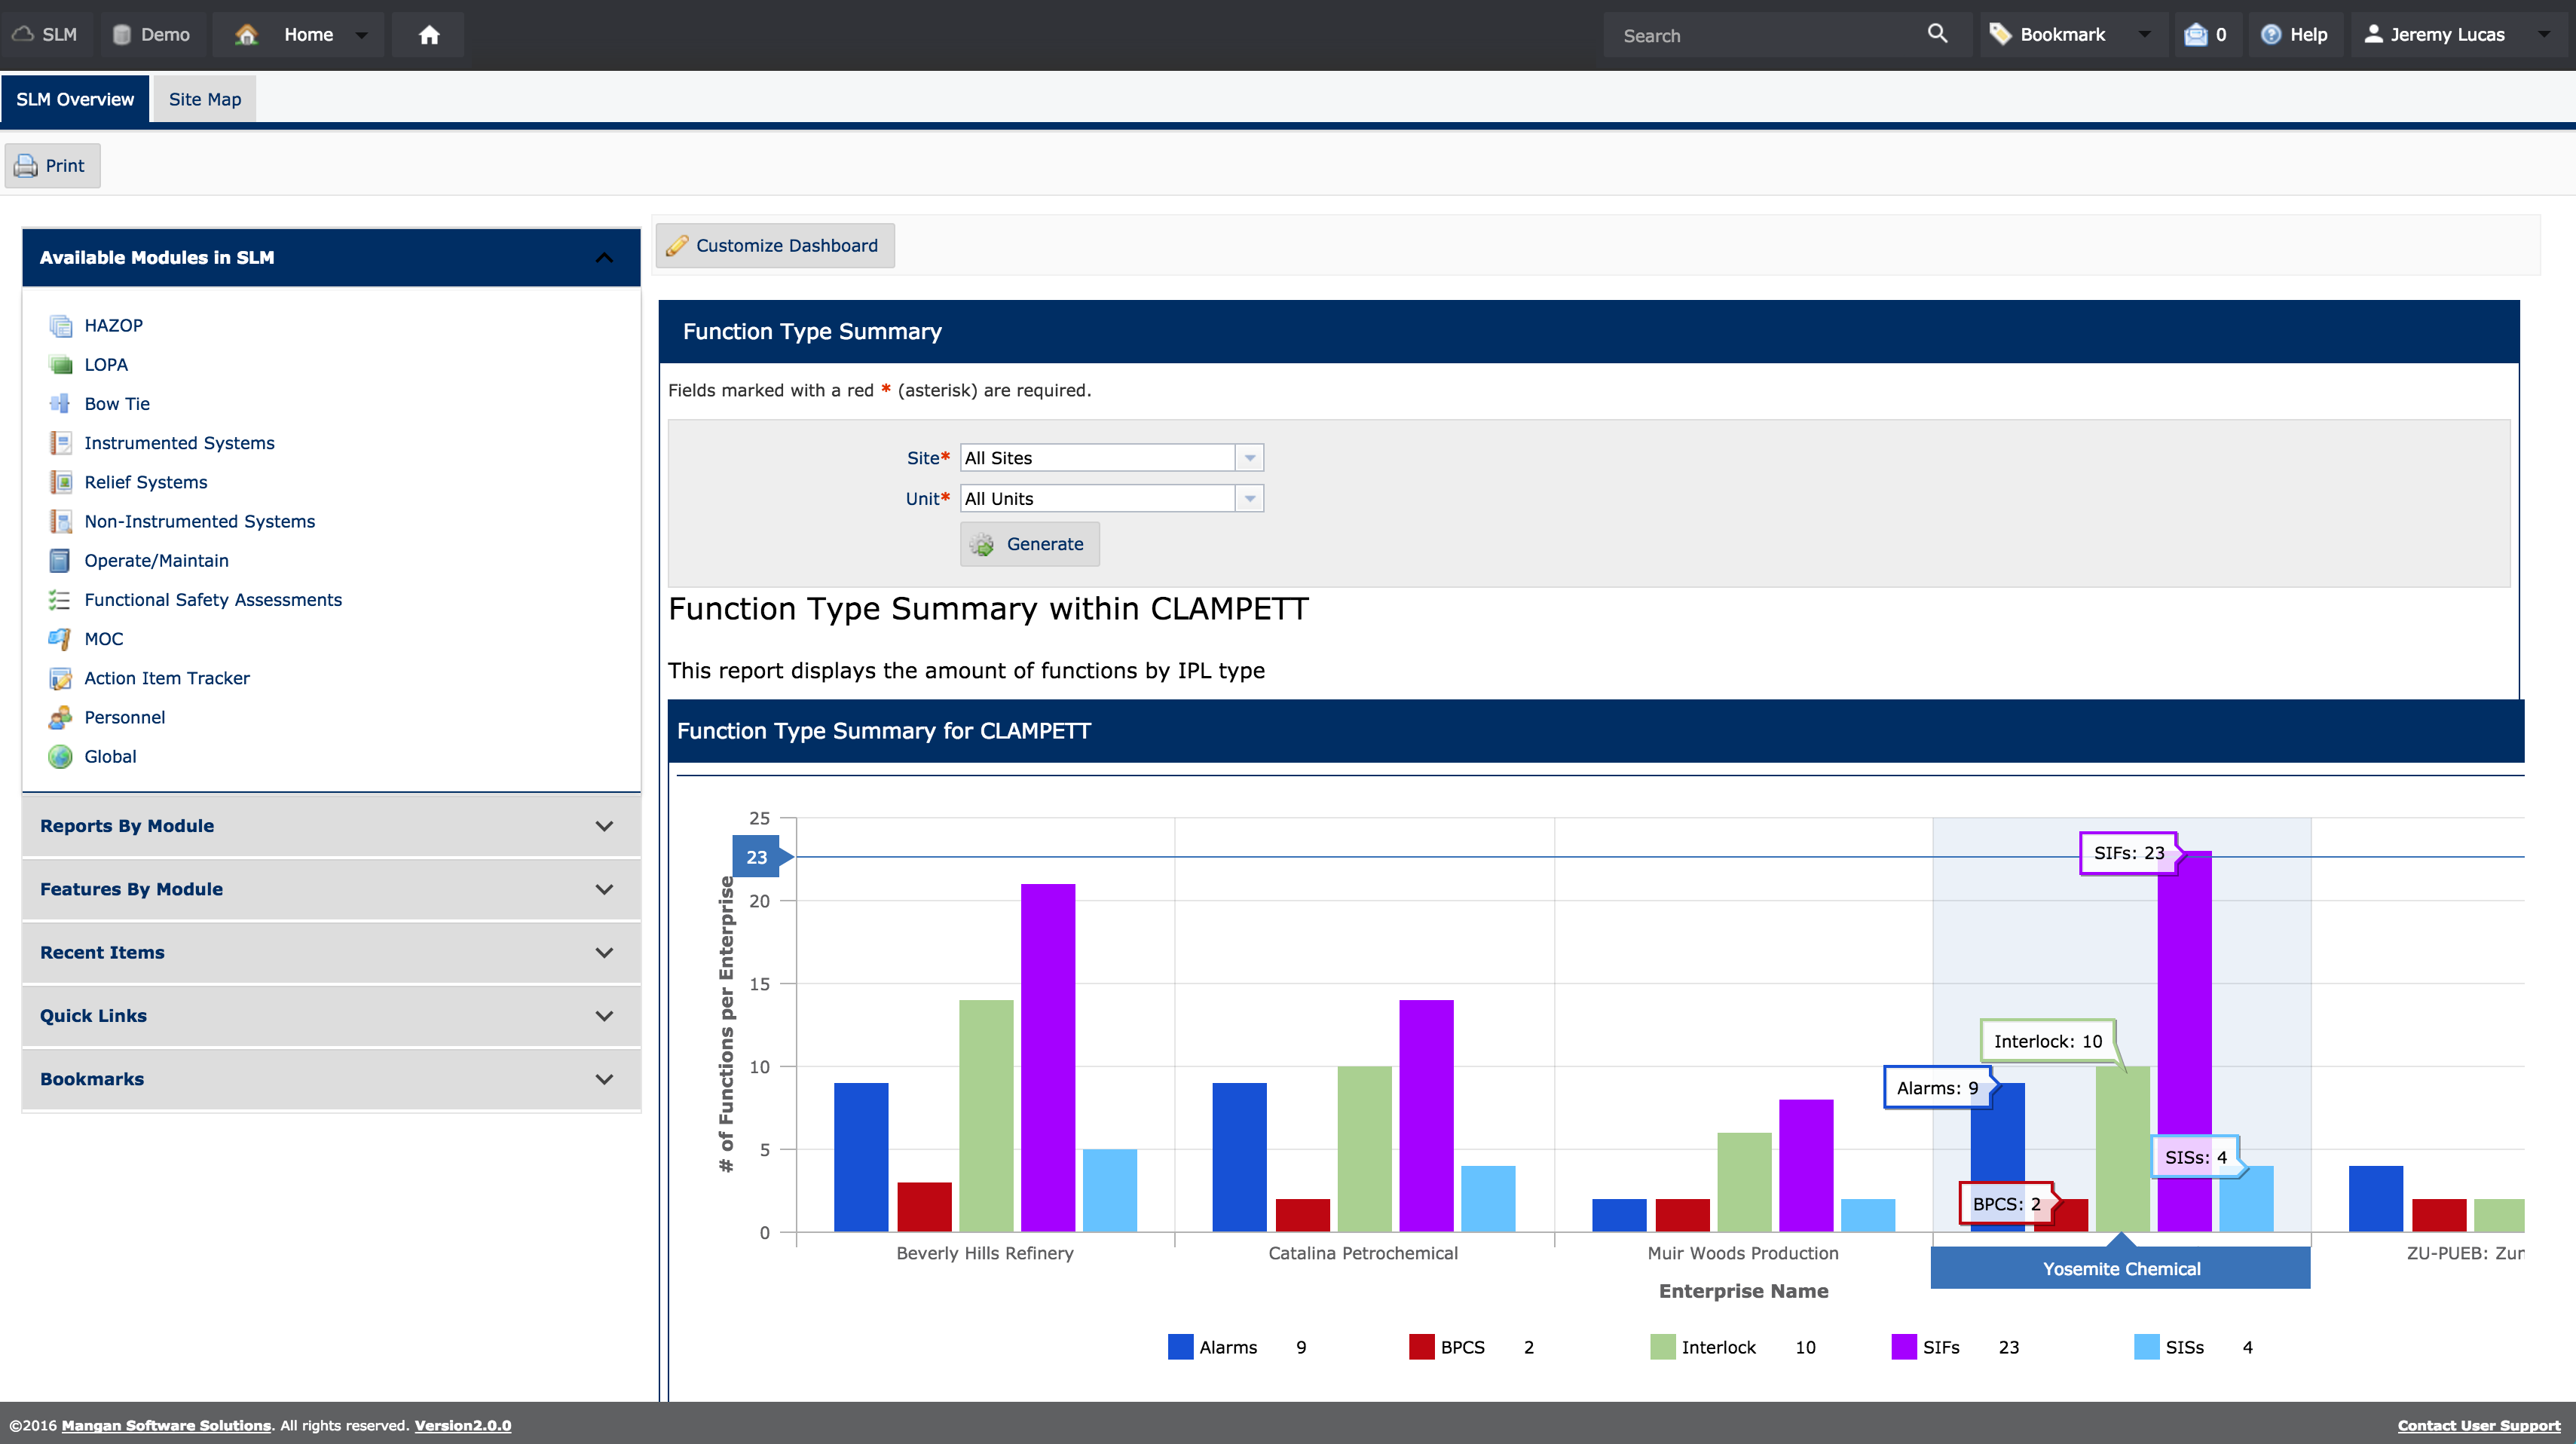Image resolution: width=2576 pixels, height=1444 pixels.
Task: Open the Action Item Tracker
Action: [x=167, y=678]
